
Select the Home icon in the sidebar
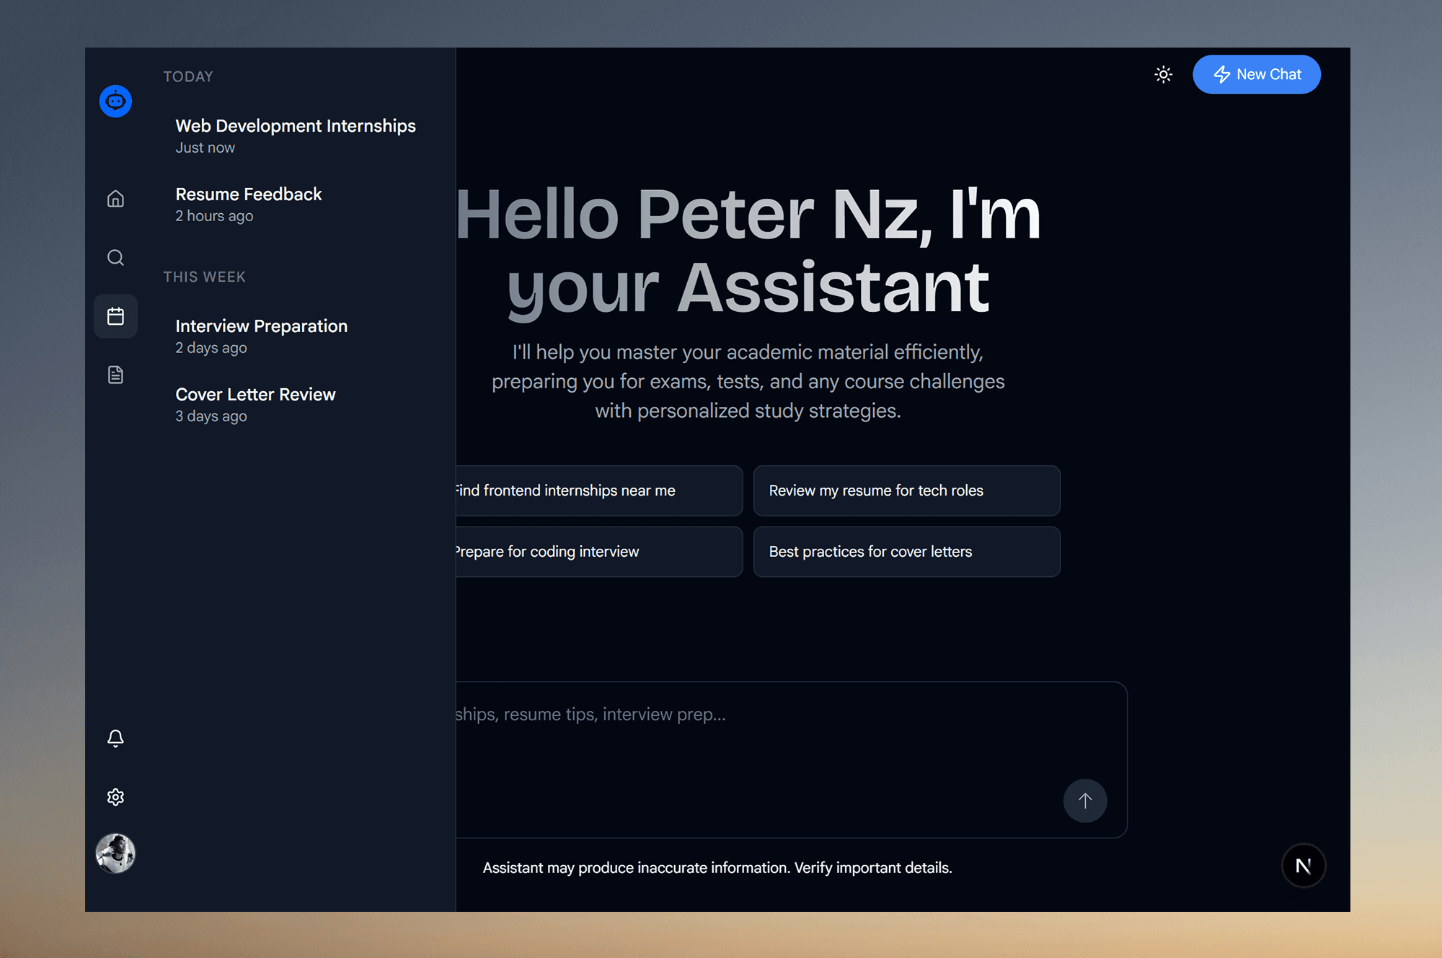[115, 199]
